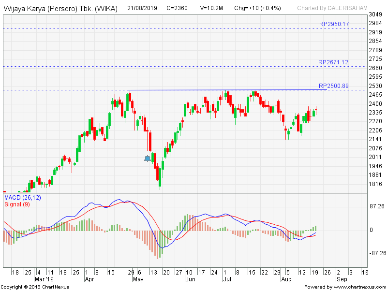This screenshot has width=387, height=290.
Task: Click the RP2950.17 resistance level label
Action: point(334,24)
